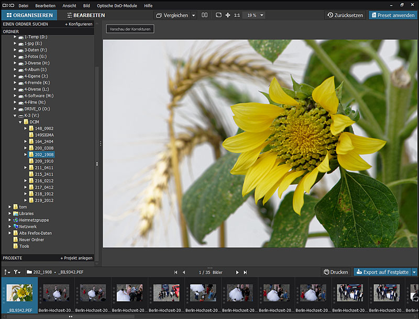The width and height of the screenshot is (419, 319).
Task: Set zoom to 1:1
Action: (x=237, y=15)
